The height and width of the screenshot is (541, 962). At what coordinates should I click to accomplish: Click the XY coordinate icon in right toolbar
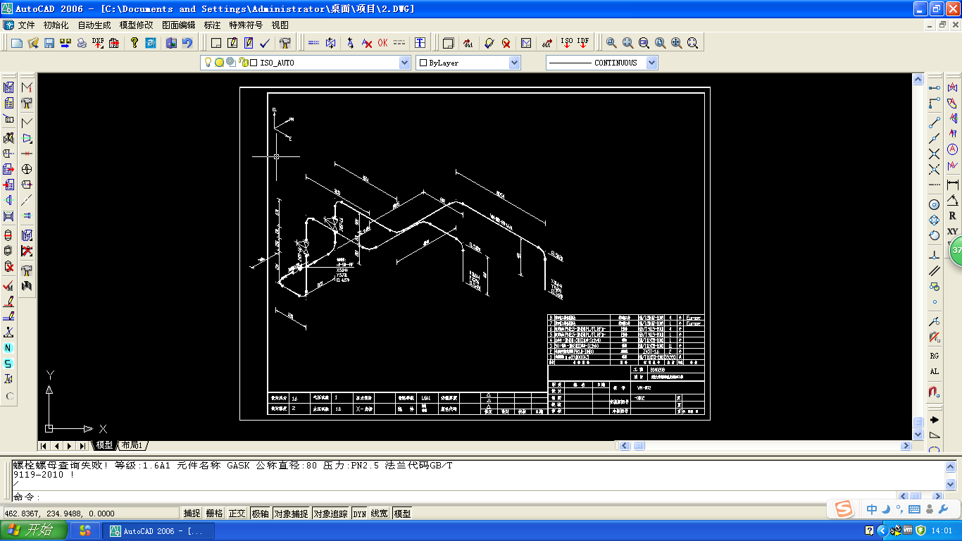tap(953, 231)
